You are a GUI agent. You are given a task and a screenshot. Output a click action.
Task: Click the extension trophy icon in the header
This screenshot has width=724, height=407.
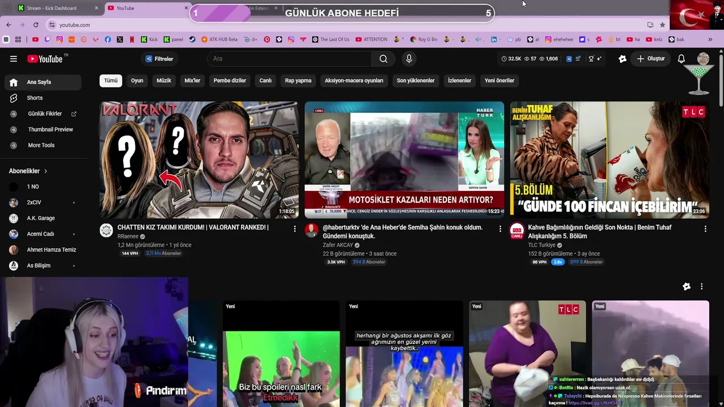(x=592, y=59)
